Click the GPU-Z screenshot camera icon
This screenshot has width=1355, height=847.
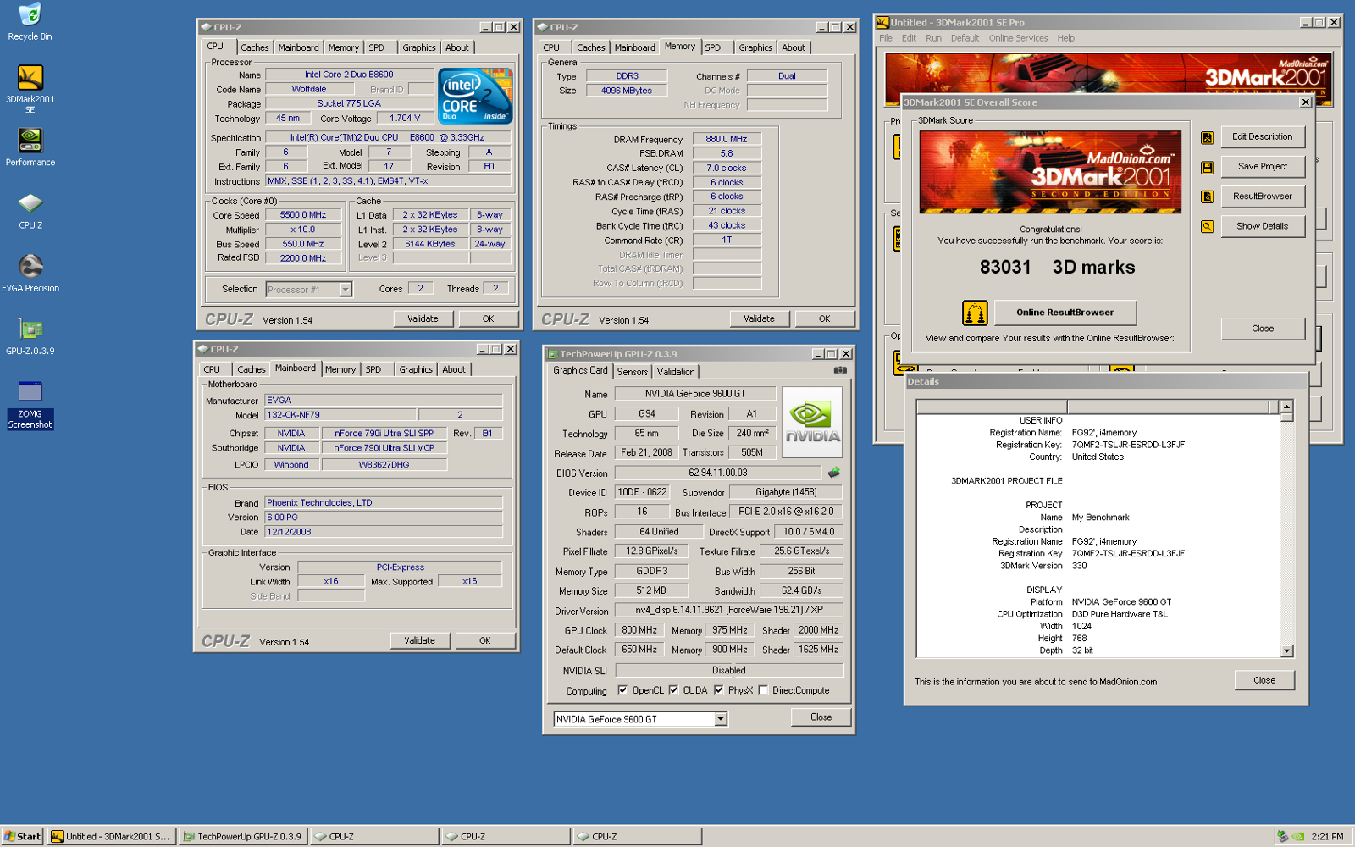[840, 370]
